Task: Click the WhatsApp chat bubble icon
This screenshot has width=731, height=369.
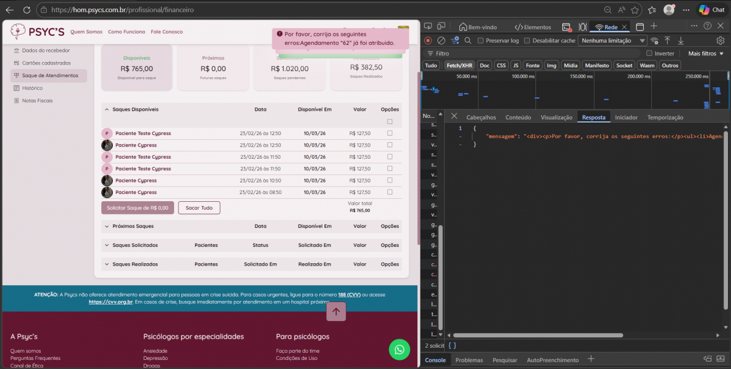Action: 399,349
